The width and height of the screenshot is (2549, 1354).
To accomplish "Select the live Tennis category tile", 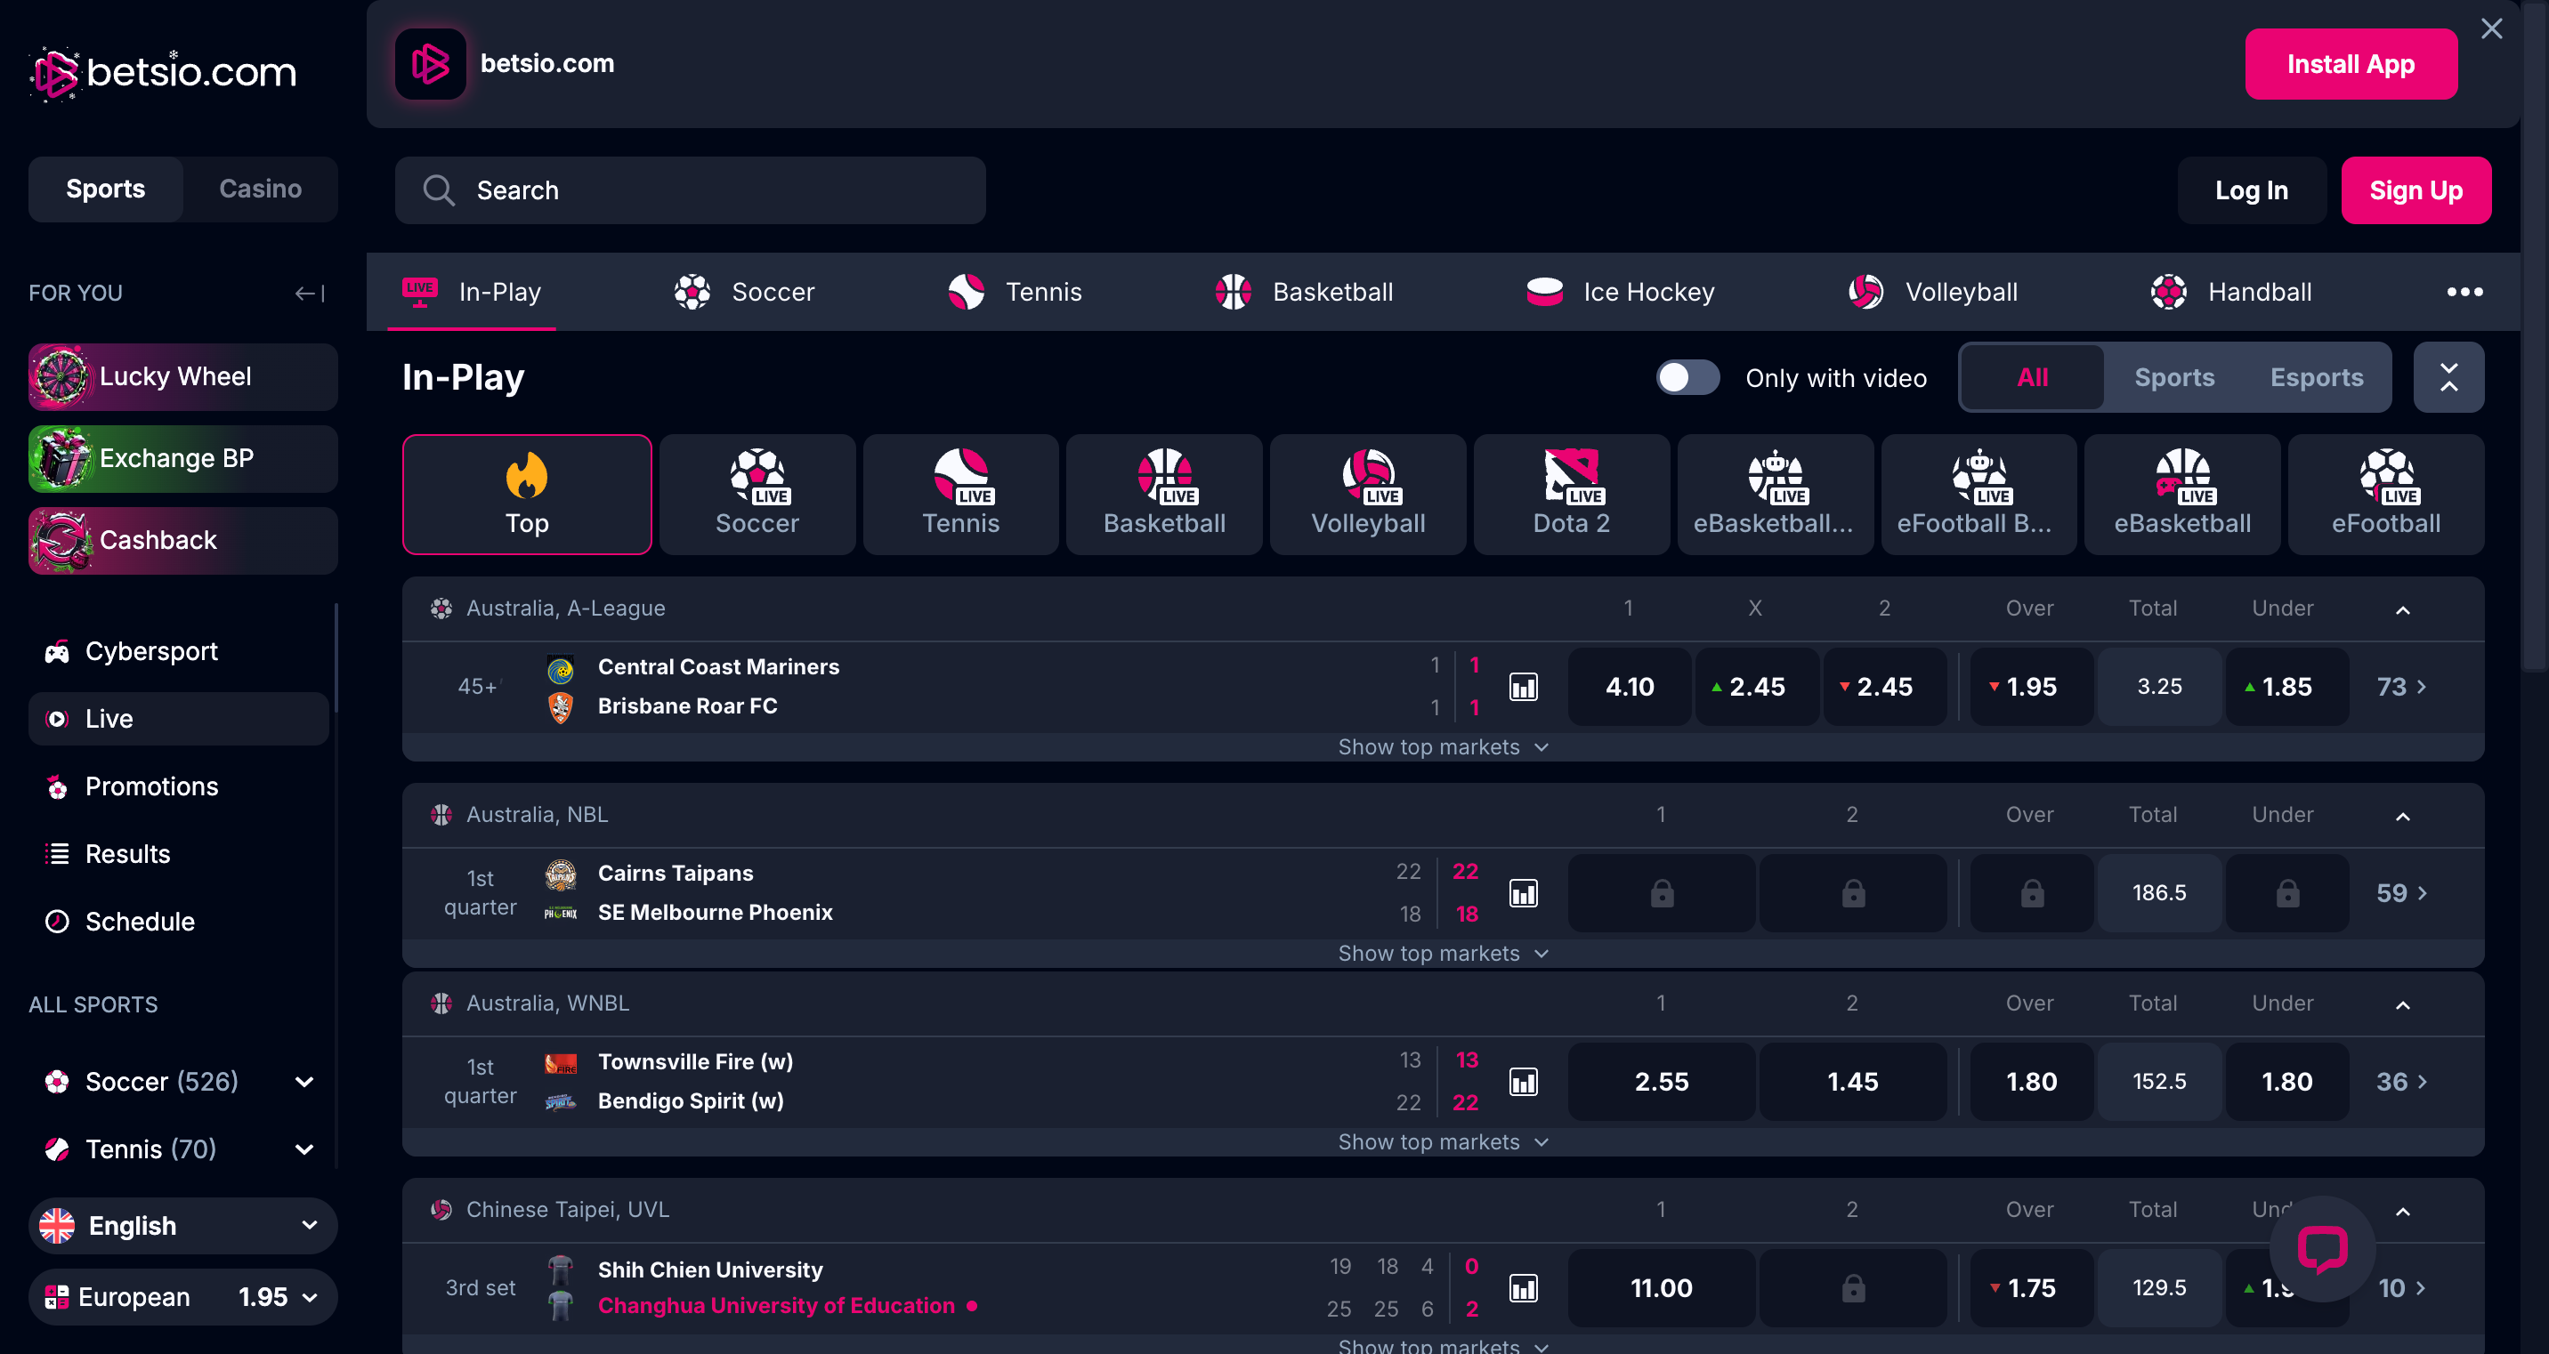I will point(961,495).
